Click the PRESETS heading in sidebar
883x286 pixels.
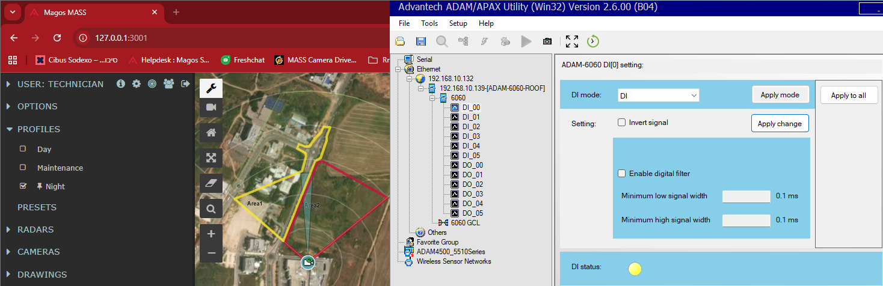click(x=37, y=207)
